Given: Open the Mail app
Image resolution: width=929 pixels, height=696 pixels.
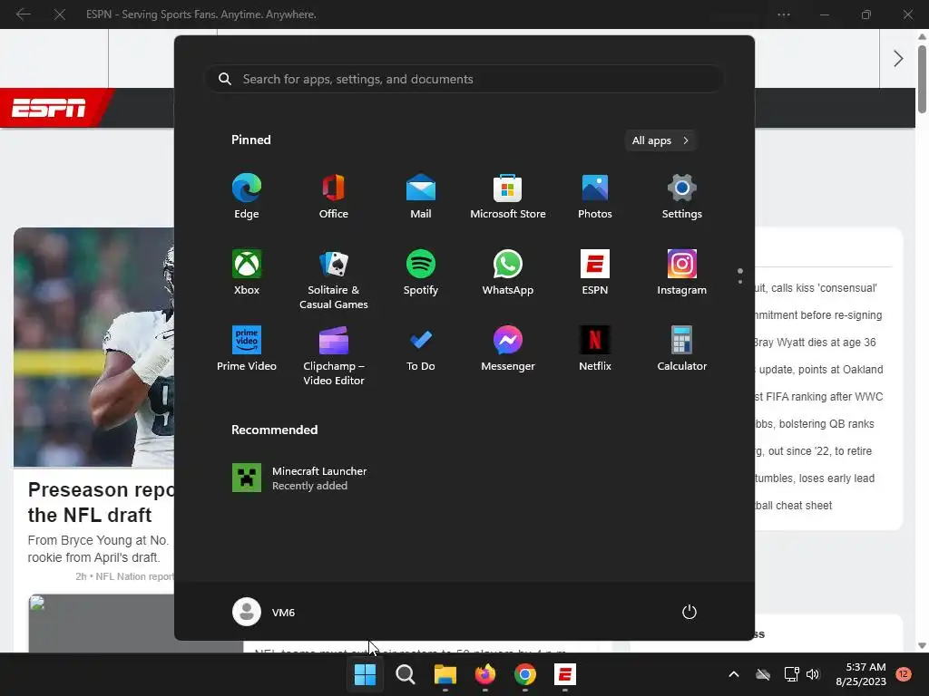Looking at the screenshot, I should 421,197.
